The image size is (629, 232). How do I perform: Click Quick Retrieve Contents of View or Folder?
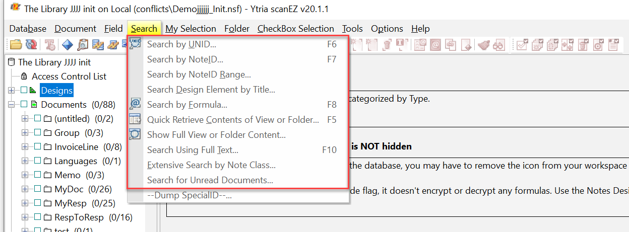(233, 120)
